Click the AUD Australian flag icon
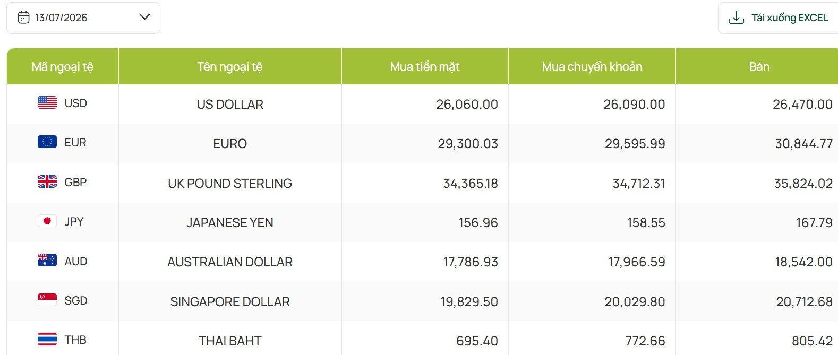The image size is (838, 355). [47, 260]
